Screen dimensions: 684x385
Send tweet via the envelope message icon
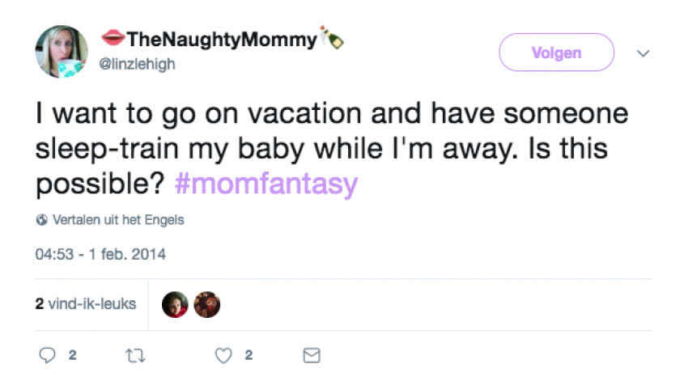[311, 355]
